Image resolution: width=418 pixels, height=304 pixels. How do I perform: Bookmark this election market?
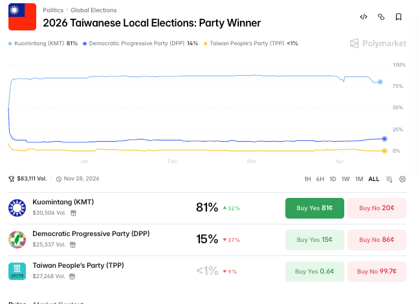(399, 17)
